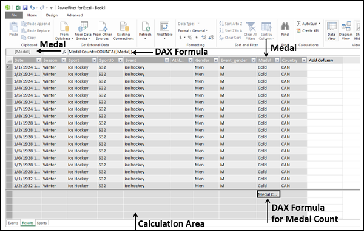Click the Event column header

[147, 60]
